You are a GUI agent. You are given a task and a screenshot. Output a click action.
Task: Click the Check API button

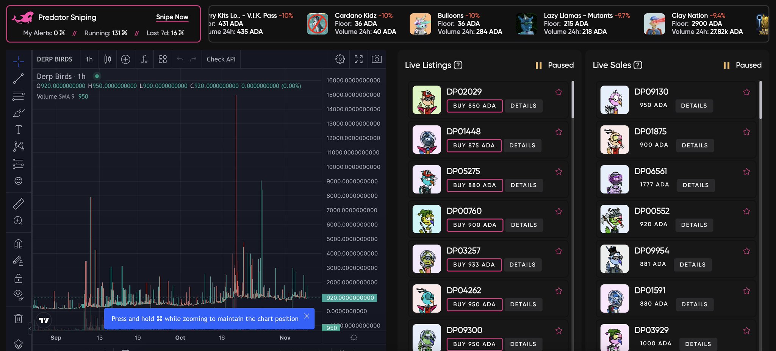tap(221, 59)
